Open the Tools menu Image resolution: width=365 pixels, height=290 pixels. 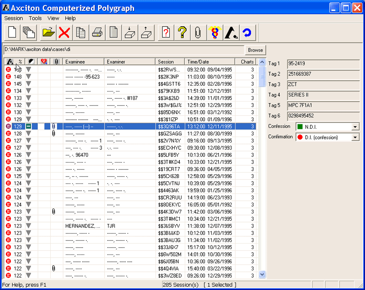[35, 18]
